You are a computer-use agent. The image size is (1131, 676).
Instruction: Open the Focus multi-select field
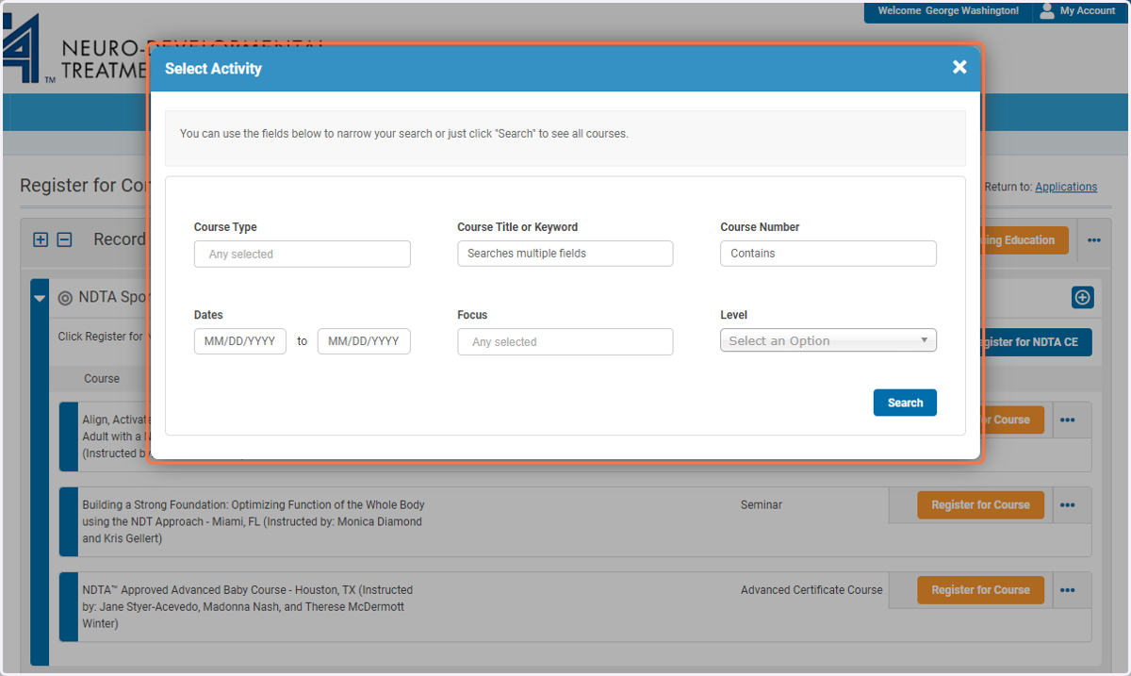565,341
